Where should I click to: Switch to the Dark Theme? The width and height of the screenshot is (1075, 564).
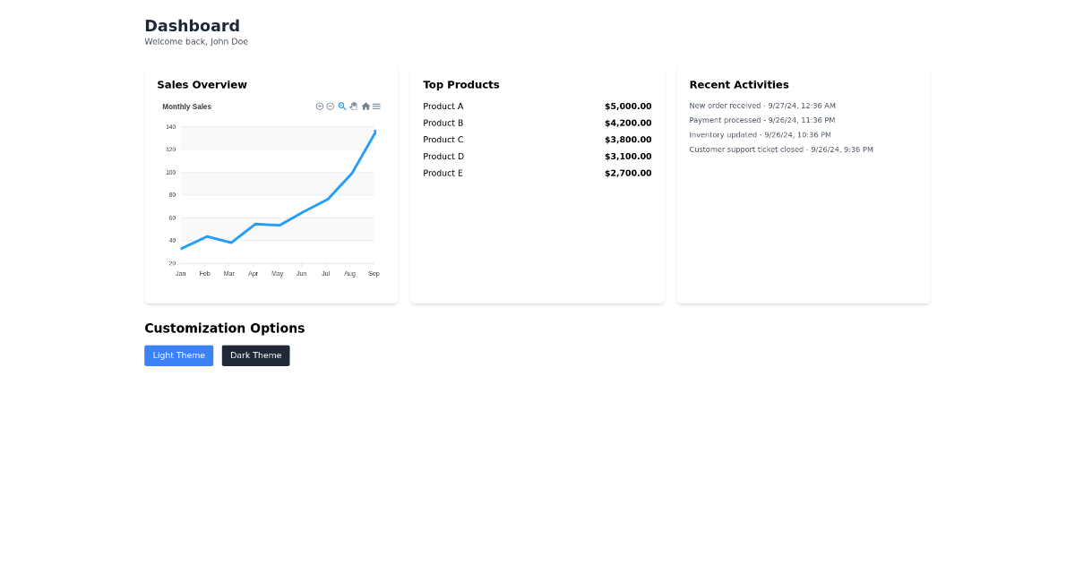click(x=255, y=355)
